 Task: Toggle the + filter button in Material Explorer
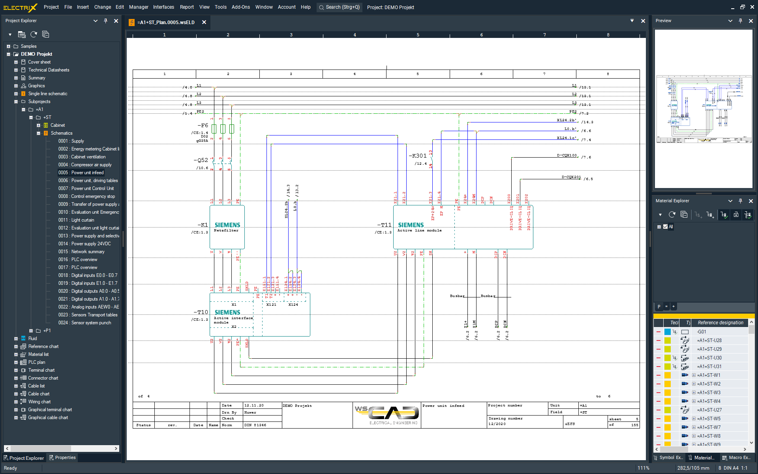pos(674,307)
